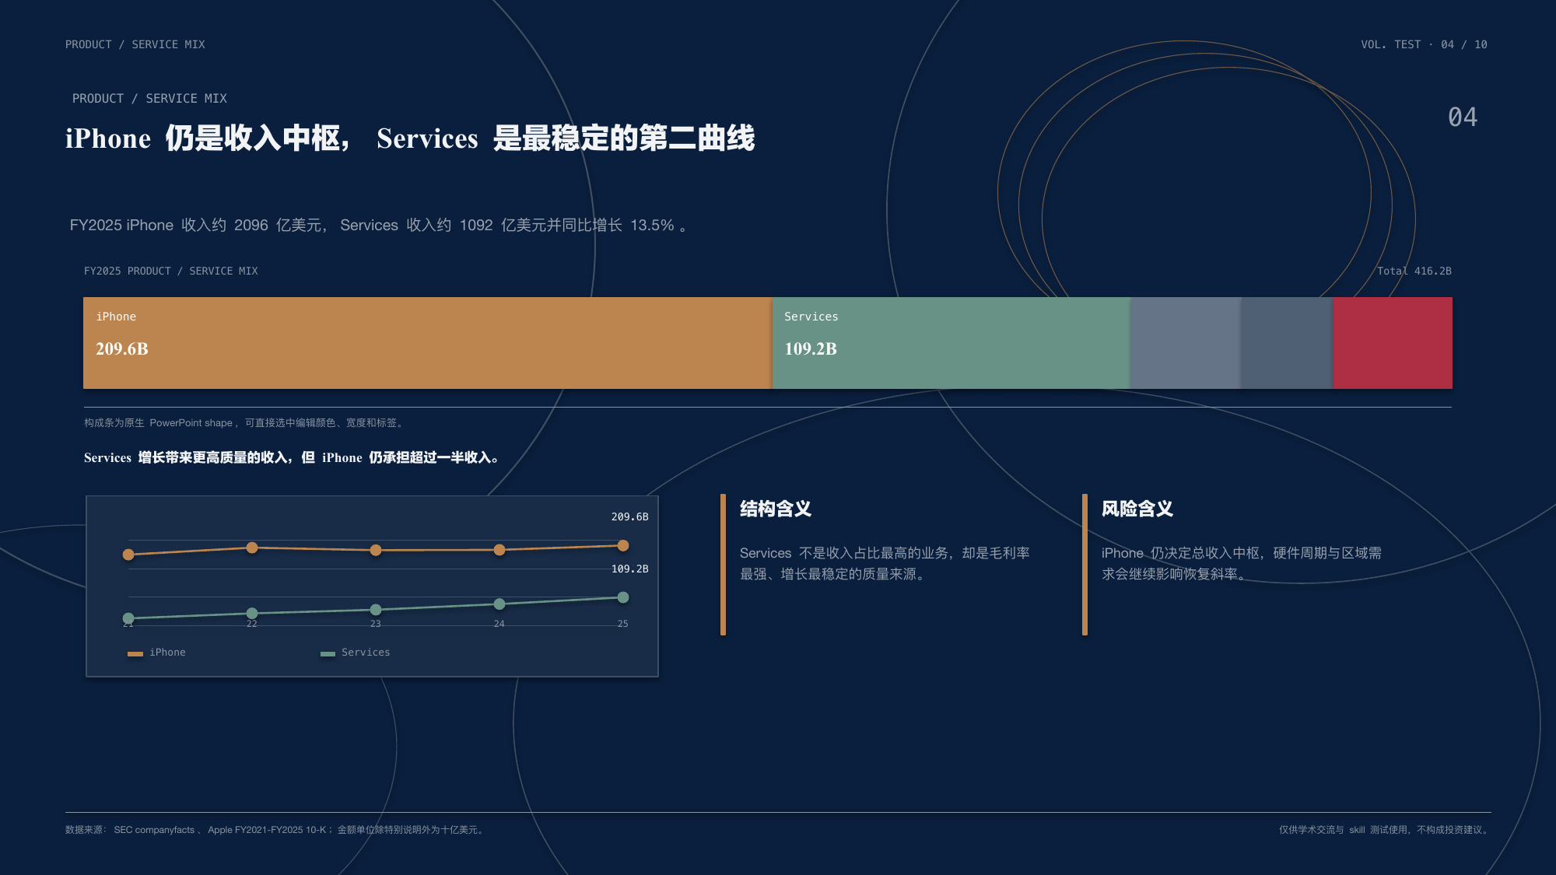The width and height of the screenshot is (1556, 875).
Task: Click the Services line's data point at 23
Action: (x=376, y=610)
